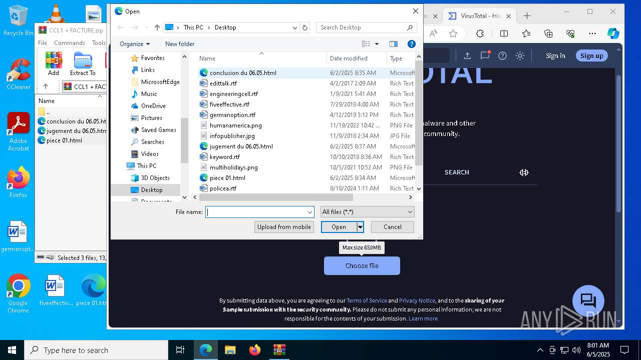Click in the Search Desktop field
Image resolution: width=641 pixels, height=360 pixels.
[x=362, y=27]
